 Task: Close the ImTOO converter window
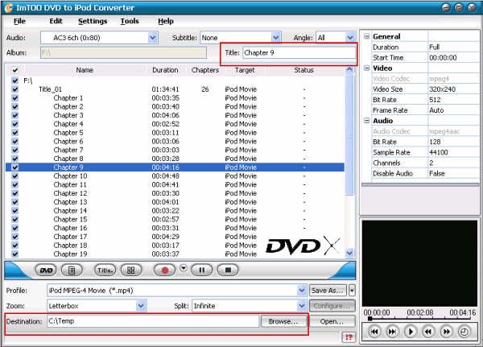tap(472, 7)
